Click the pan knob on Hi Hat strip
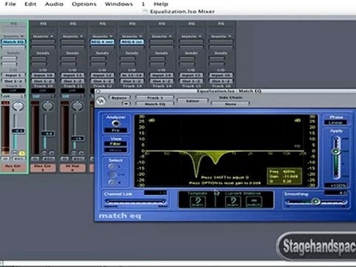This screenshot has height=267, width=356. tap(77, 106)
